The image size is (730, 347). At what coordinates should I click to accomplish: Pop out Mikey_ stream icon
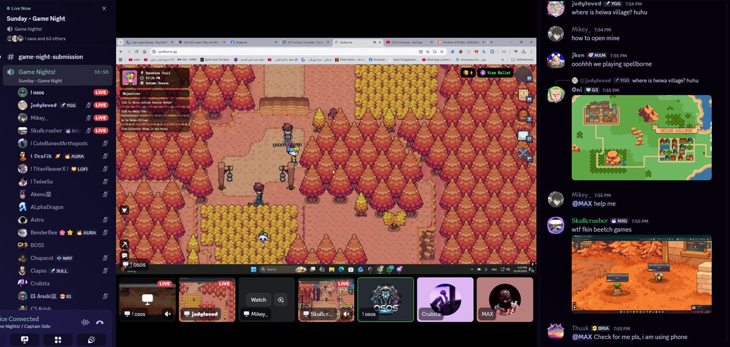point(280,300)
